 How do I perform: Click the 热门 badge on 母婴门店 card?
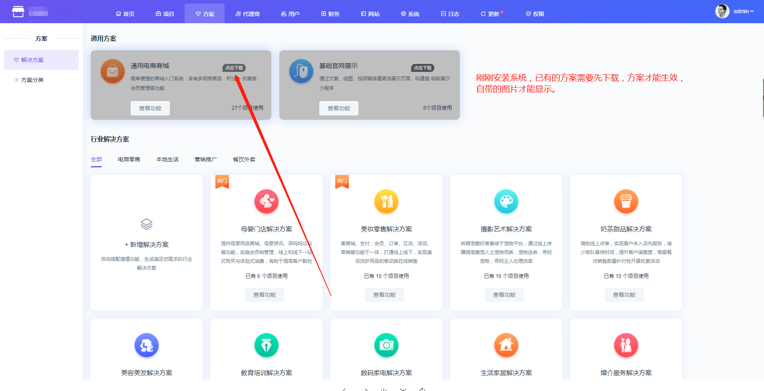tap(222, 181)
